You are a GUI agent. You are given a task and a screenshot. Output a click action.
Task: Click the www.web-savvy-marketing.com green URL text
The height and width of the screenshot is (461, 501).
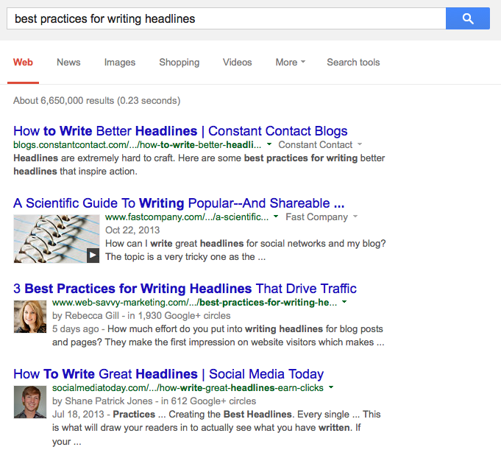pos(194,303)
